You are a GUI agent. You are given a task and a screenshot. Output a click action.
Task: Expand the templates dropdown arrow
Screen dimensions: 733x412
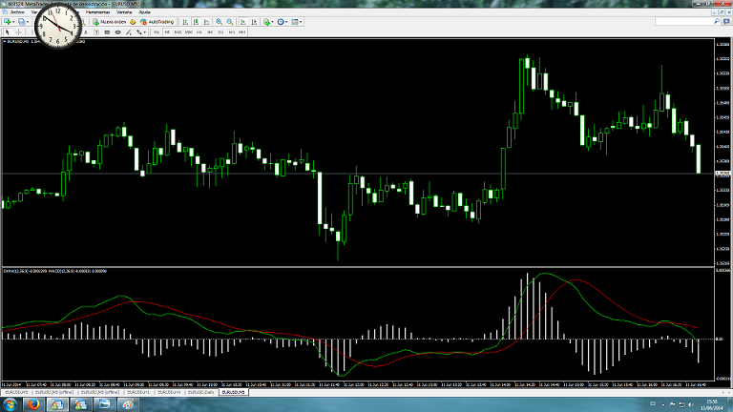pyautogui.click(x=301, y=22)
